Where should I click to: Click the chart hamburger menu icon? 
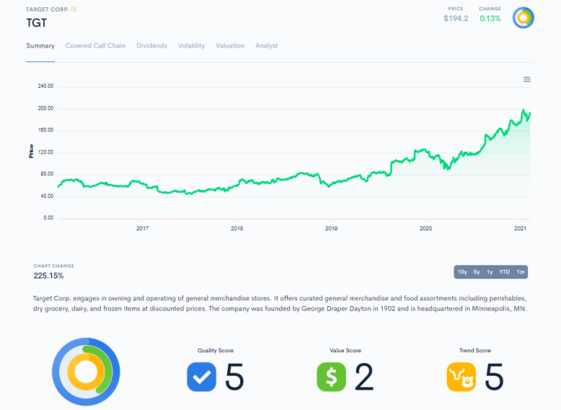pos(527,79)
